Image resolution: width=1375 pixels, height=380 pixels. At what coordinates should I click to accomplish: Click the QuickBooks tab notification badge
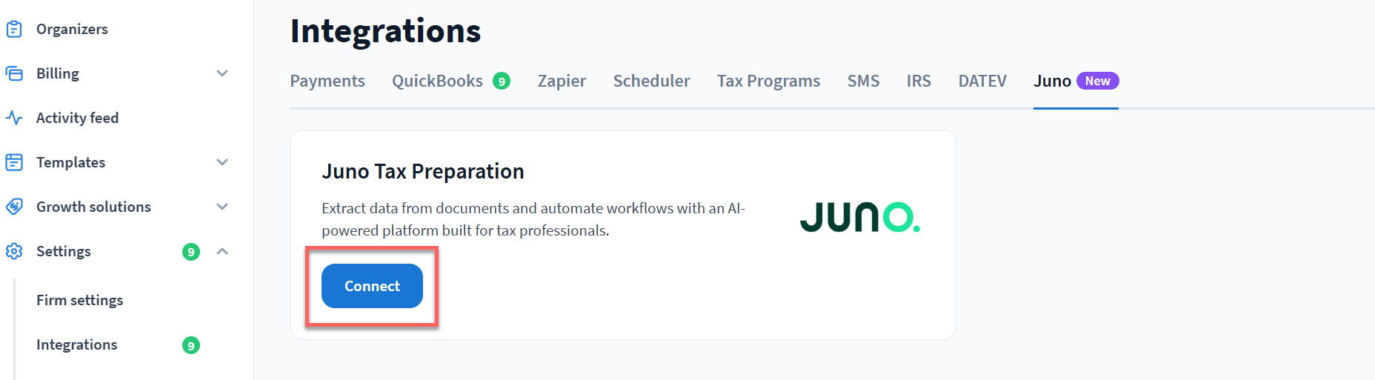tap(502, 81)
